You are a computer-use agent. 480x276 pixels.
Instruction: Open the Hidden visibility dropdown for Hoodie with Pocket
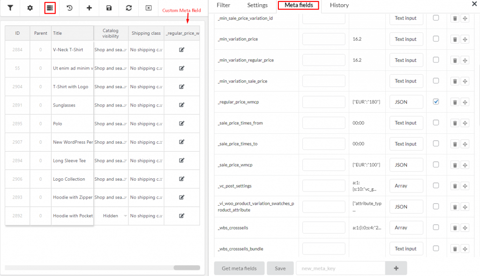point(111,215)
